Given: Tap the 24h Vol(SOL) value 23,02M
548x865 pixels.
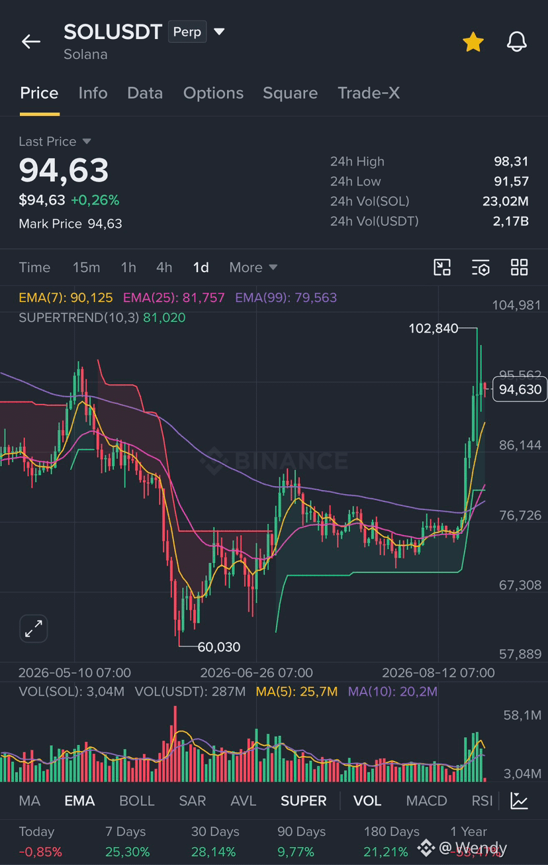Looking at the screenshot, I should tap(506, 201).
